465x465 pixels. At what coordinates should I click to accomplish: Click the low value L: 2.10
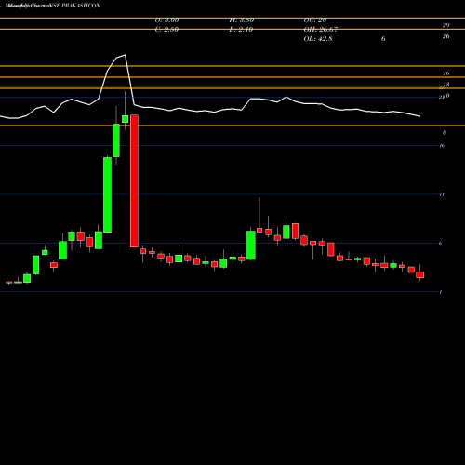point(241,30)
